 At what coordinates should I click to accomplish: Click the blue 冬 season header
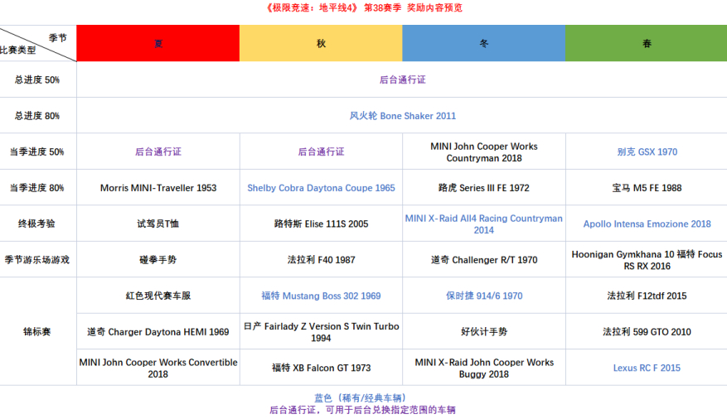click(483, 43)
